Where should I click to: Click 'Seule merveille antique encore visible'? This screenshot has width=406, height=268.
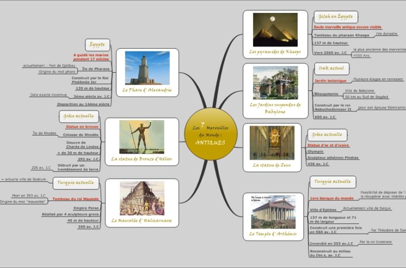[347, 27]
